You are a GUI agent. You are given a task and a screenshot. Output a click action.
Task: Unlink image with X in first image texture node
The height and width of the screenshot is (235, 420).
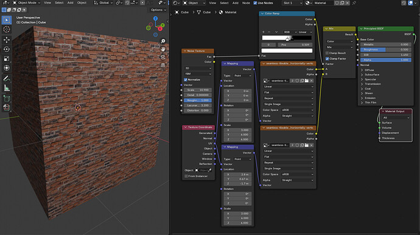tap(311, 80)
